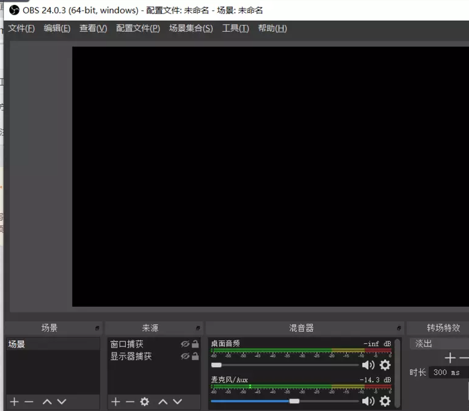The width and height of the screenshot is (469, 411).
Task: Move the source down in the list
Action: [x=178, y=402]
